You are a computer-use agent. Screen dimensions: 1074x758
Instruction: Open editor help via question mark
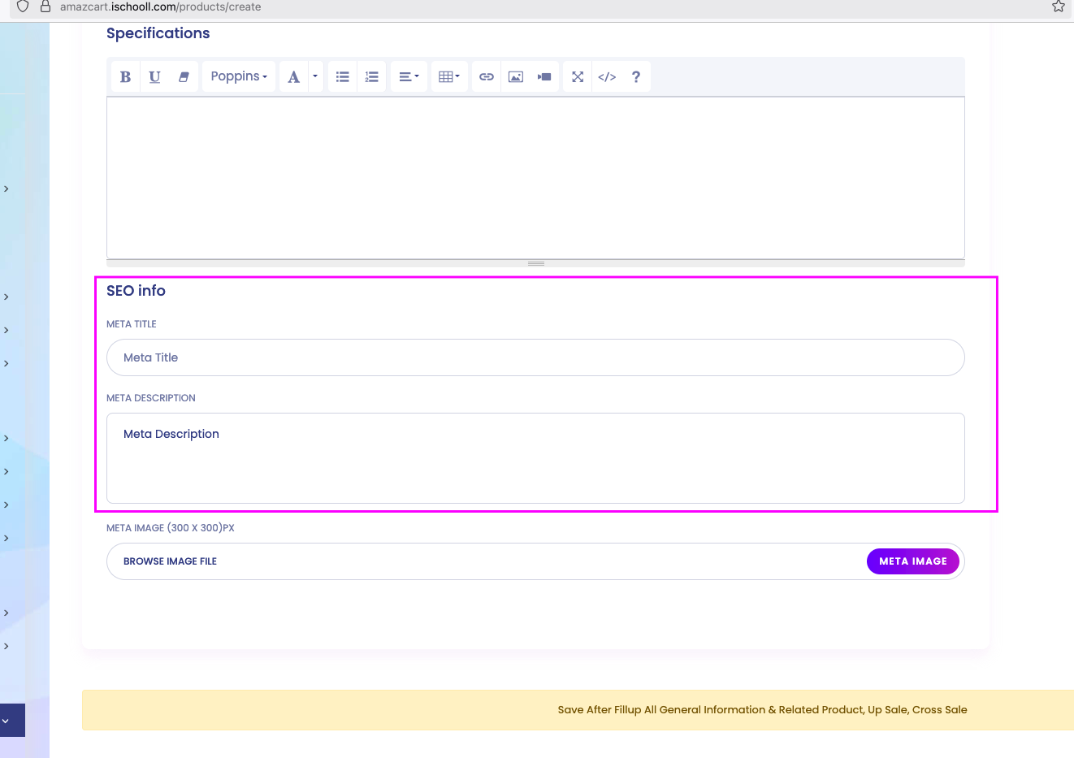click(636, 76)
